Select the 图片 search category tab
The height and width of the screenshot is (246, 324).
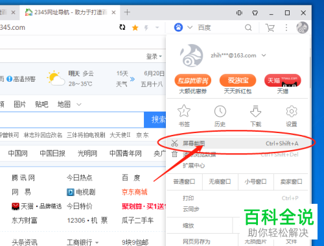19,105
